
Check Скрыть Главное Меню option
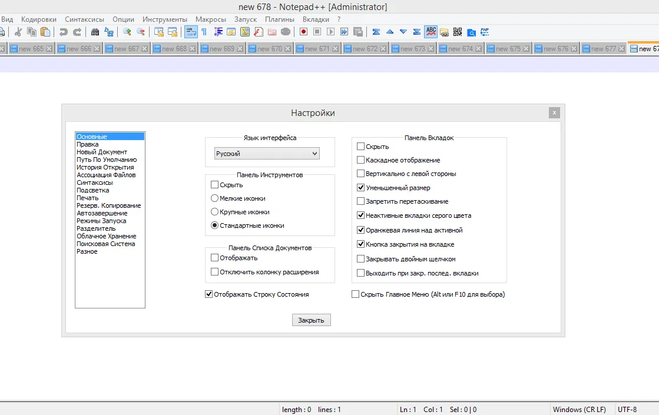[355, 294]
